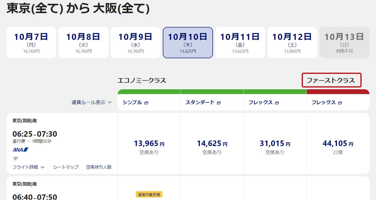Pick the 10月12日 (土) date tab

click(x=292, y=43)
